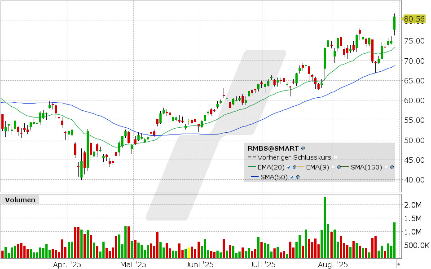The image size is (431, 269).
Task: Click the single yellow volume bar
Action: pyautogui.click(x=189, y=253)
